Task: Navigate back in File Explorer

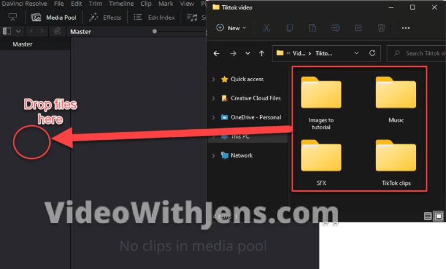Action: (x=217, y=53)
